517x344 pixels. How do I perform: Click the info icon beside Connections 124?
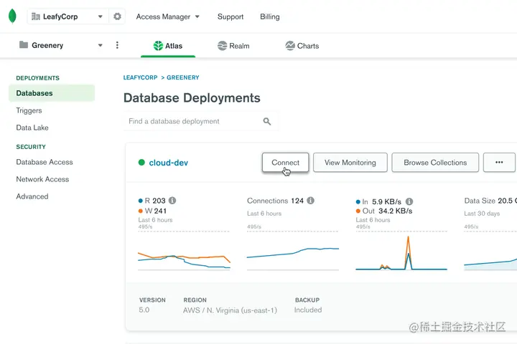pos(311,201)
